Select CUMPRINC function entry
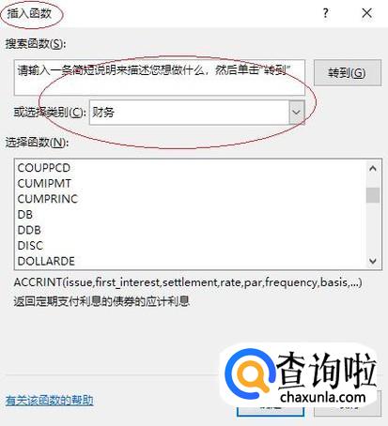The width and height of the screenshot is (388, 426). 48,199
